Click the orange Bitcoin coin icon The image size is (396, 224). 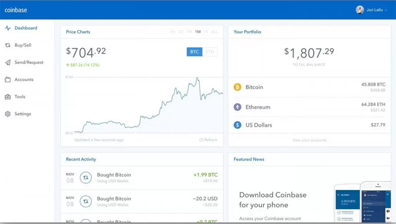[238, 87]
